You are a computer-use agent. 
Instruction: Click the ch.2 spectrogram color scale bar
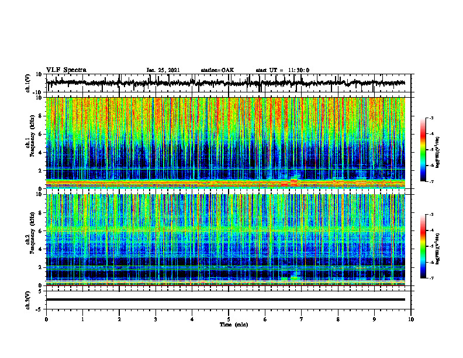(x=423, y=246)
